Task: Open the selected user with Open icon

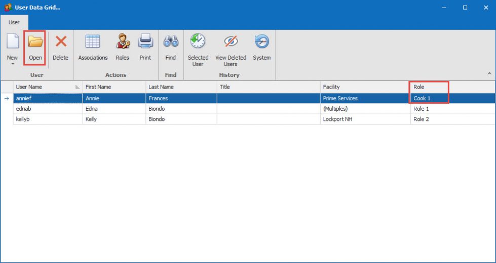Action: coord(35,42)
